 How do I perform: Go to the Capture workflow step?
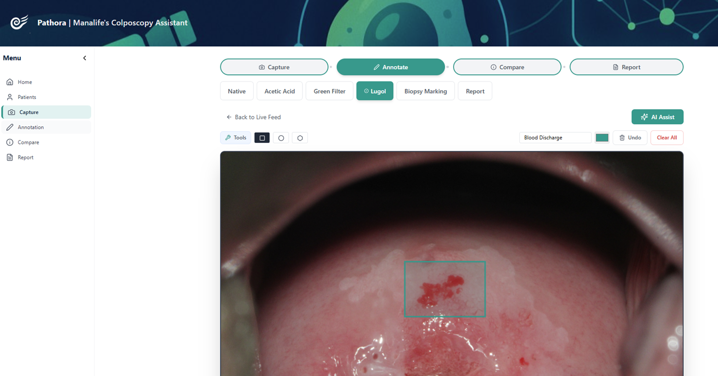pos(274,67)
